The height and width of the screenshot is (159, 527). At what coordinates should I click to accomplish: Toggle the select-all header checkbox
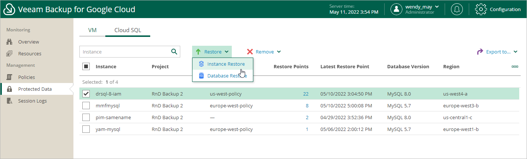(x=86, y=67)
